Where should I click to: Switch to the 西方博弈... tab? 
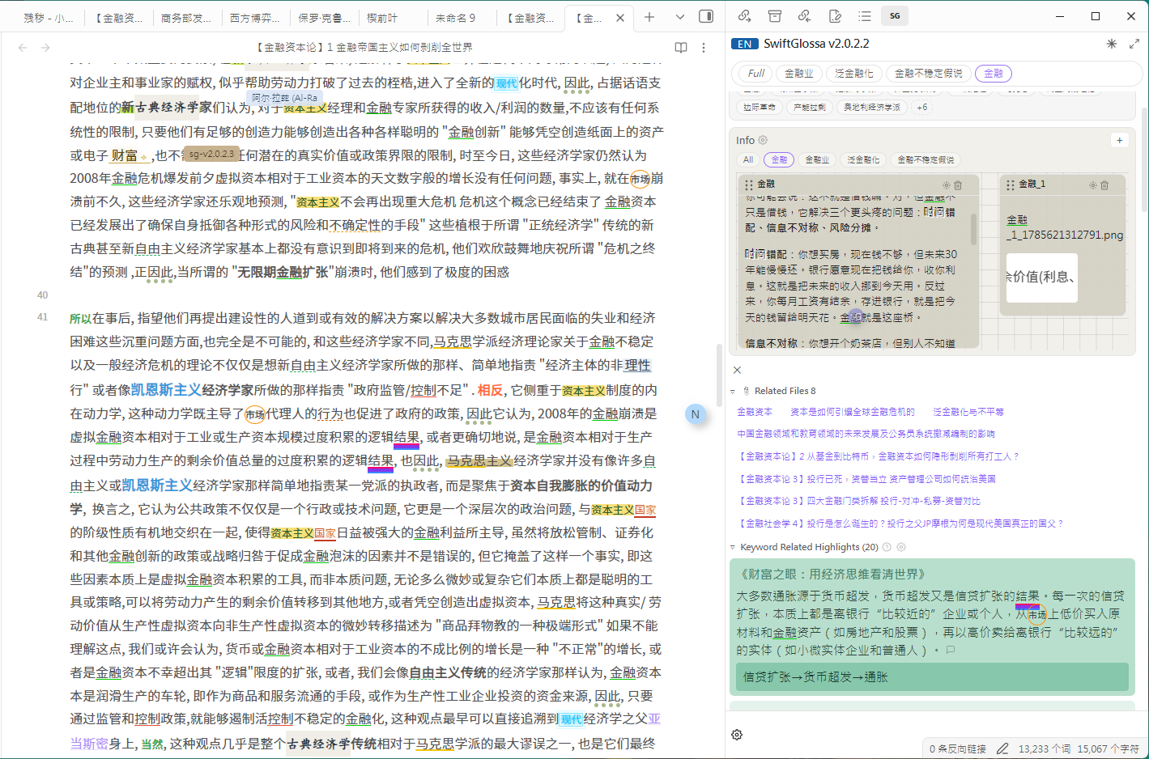[x=255, y=17]
